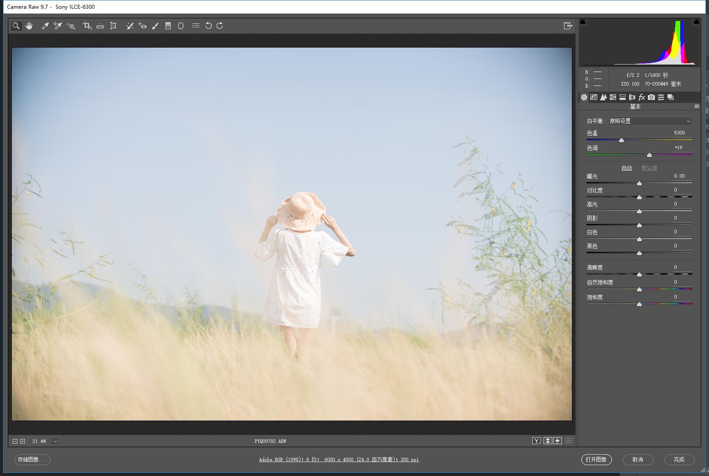Click the zoom out minus button
Viewport: 709px width, 476px height.
(x=15, y=441)
